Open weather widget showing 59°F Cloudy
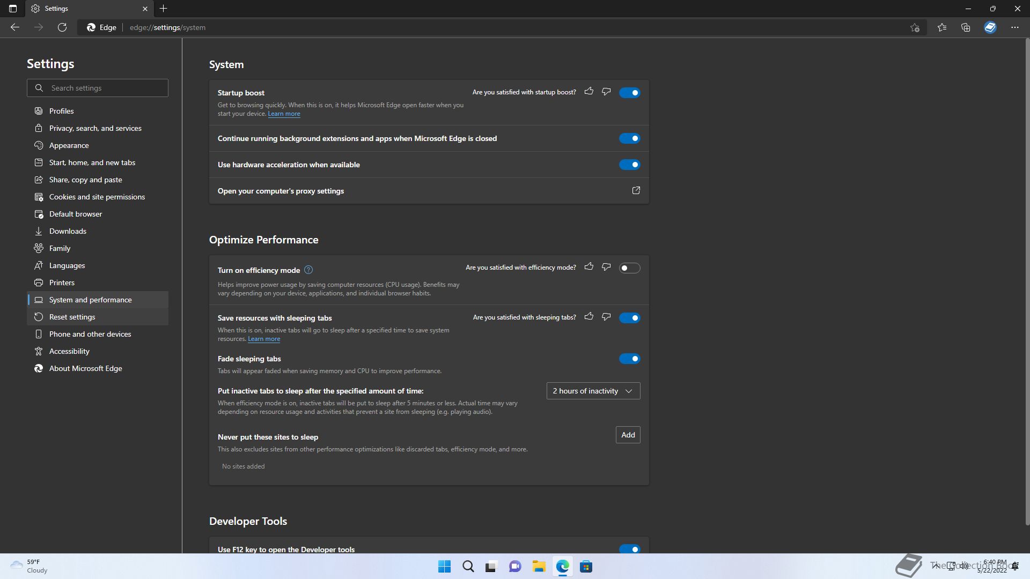This screenshot has height=579, width=1030. pyautogui.click(x=30, y=566)
